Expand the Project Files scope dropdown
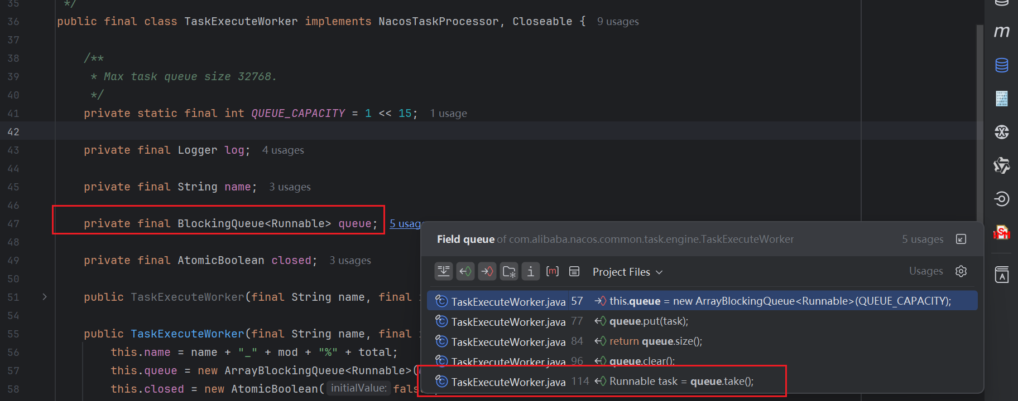 click(x=627, y=272)
